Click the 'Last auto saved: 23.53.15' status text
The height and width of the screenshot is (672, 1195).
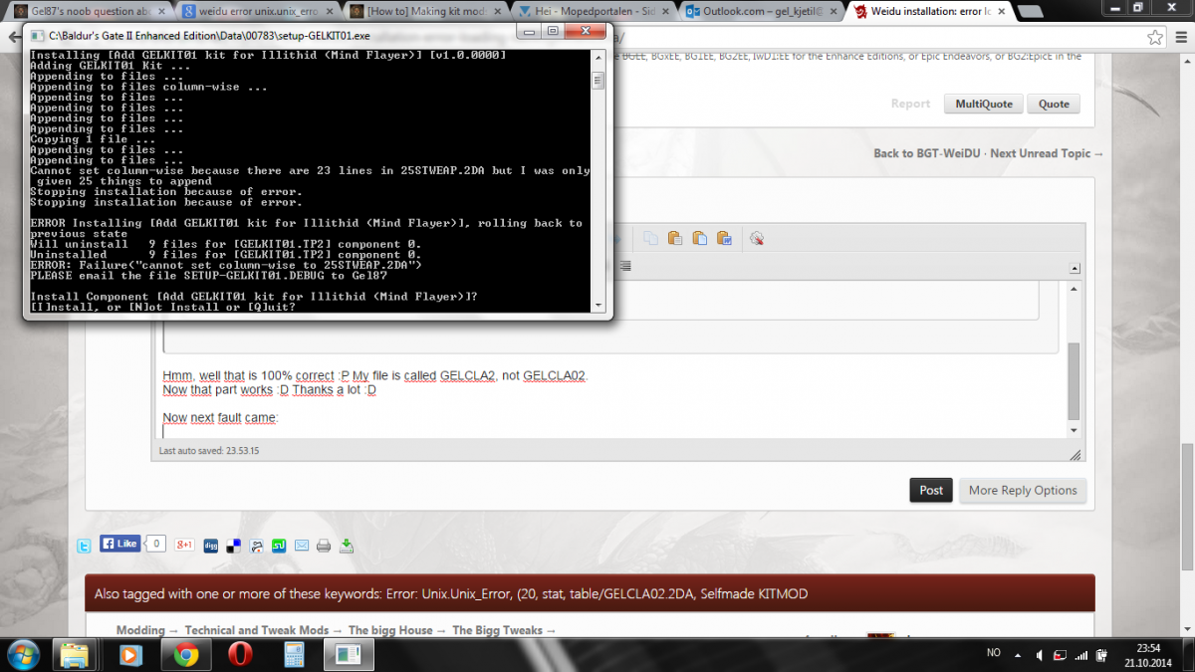click(209, 451)
